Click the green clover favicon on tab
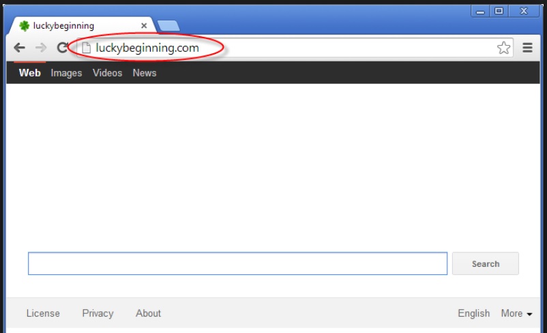The height and width of the screenshot is (333, 547). pyautogui.click(x=24, y=26)
